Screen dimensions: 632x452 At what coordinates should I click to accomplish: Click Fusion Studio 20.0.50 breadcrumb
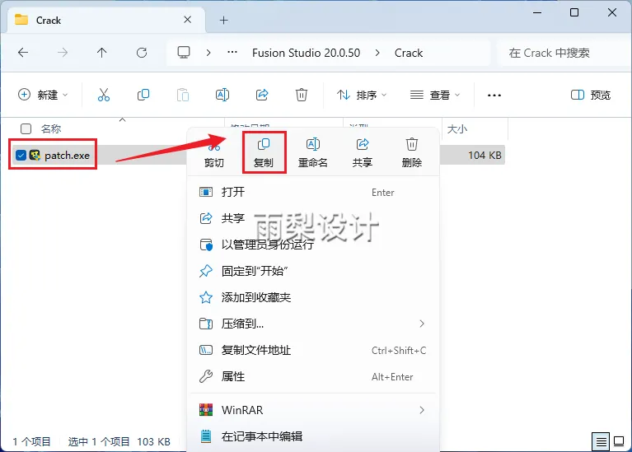(x=306, y=53)
